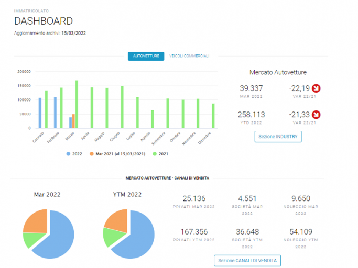Screen dimensions: 358x268
Task: Click the green slice of YTM 2022 pie
Action: 113,237
